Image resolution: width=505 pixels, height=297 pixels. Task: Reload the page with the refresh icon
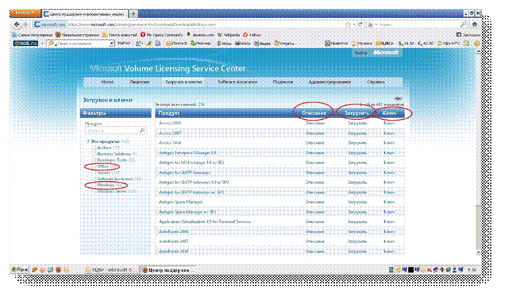tap(361, 24)
